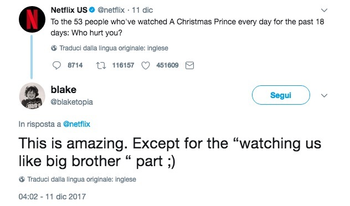Open the @netflix link in 'In risposta a'

click(76, 124)
